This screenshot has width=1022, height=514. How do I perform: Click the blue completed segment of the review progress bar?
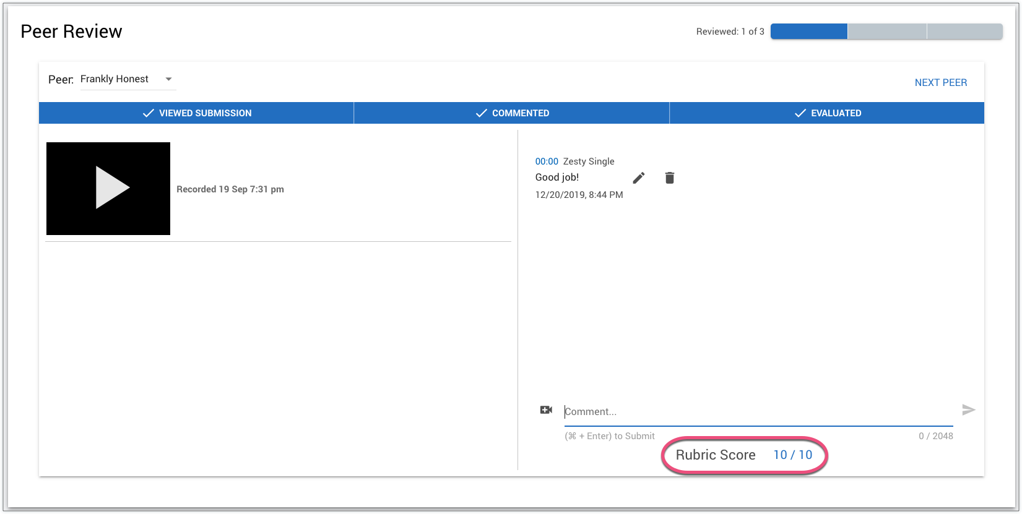point(808,32)
